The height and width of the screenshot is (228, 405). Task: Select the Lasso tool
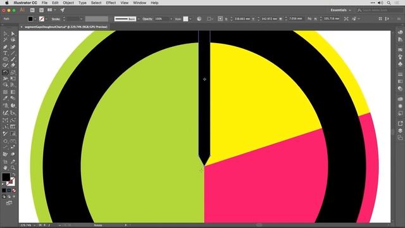coord(13,40)
